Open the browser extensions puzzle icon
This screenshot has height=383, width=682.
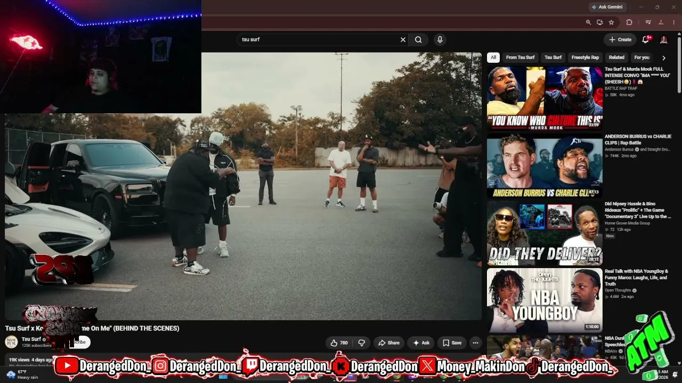coord(629,22)
